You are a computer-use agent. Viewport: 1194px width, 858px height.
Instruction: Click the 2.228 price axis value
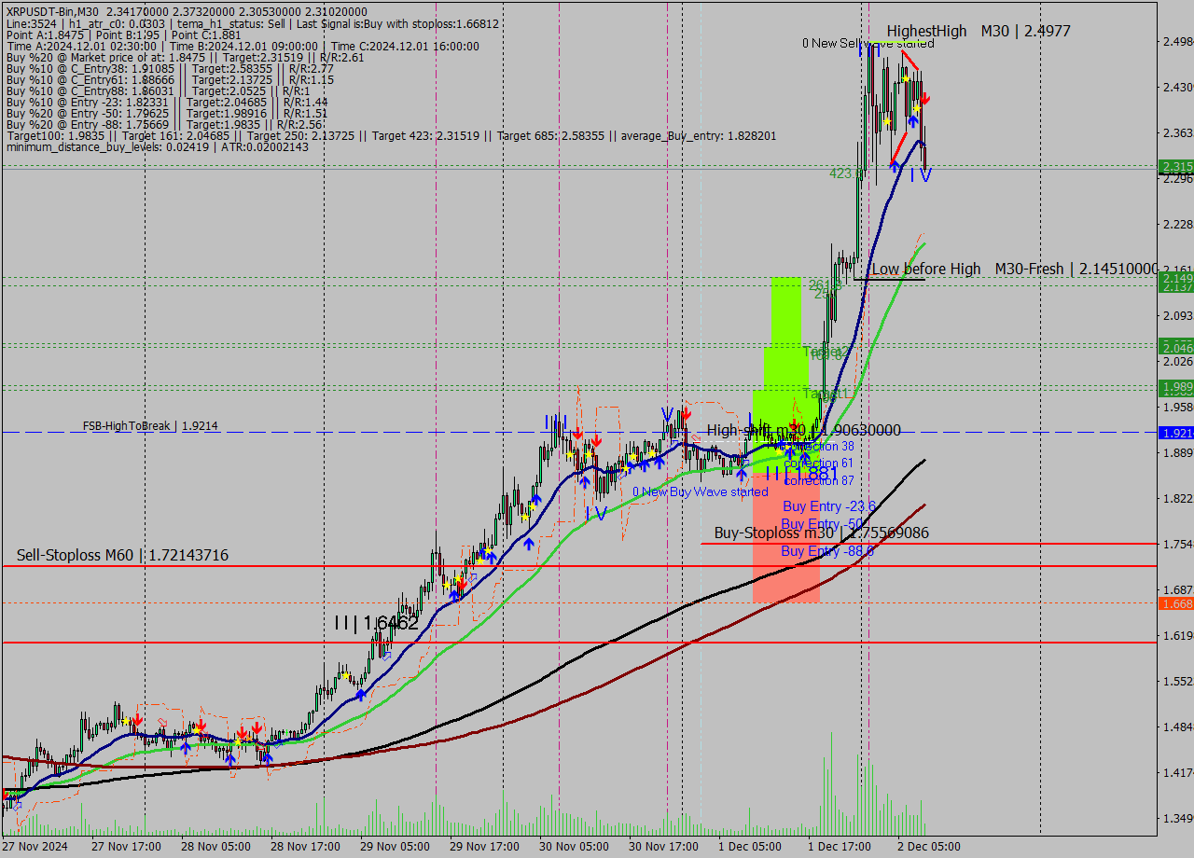1176,224
